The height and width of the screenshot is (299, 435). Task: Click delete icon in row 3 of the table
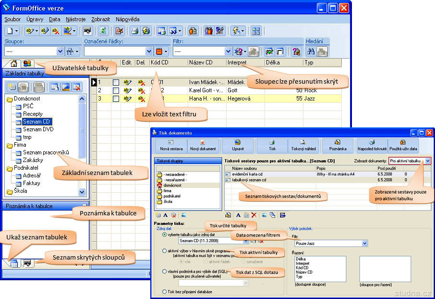coord(142,99)
